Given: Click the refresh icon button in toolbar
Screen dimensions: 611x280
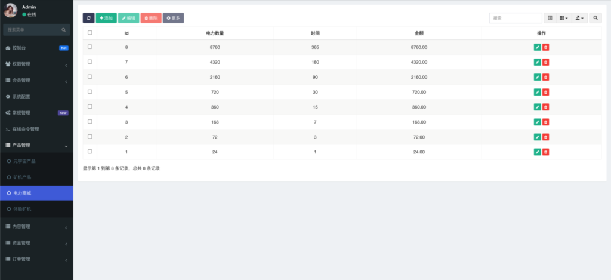Looking at the screenshot, I should [x=88, y=19].
